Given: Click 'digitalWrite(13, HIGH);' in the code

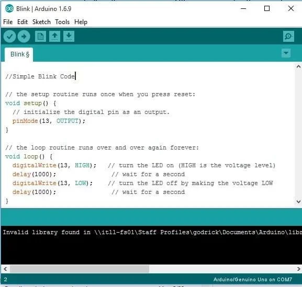Looking at the screenshot, I should 54,165.
